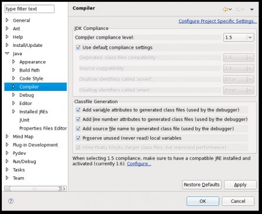This screenshot has width=262, height=214.
Task: Click the Configure JRE link
Action: [x=139, y=164]
